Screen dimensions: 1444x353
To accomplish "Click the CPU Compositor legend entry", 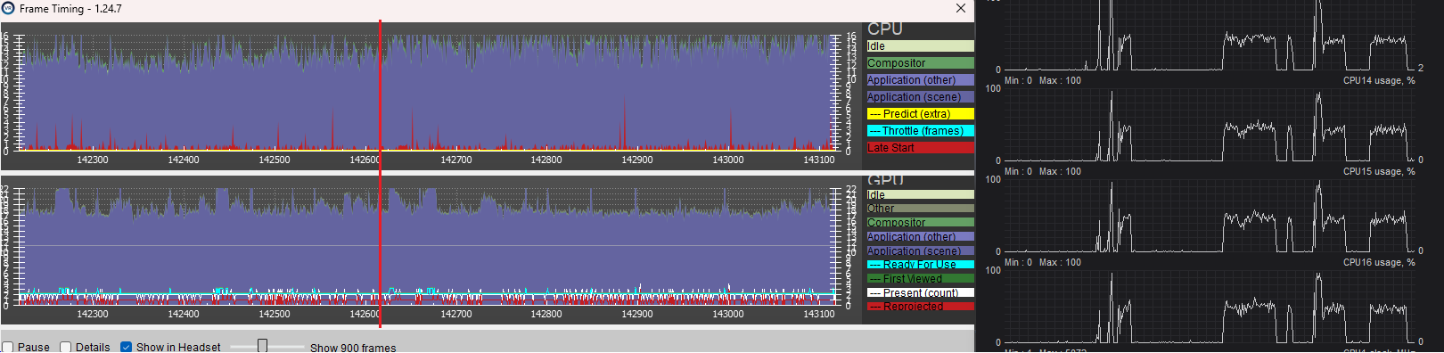I will coord(920,63).
